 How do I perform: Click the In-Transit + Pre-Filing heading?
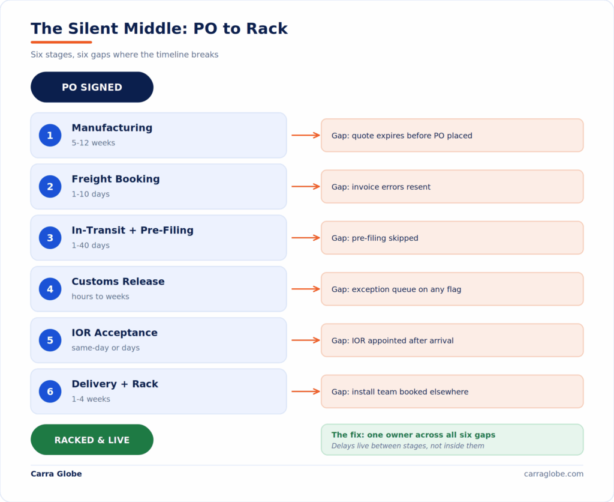coord(133,230)
